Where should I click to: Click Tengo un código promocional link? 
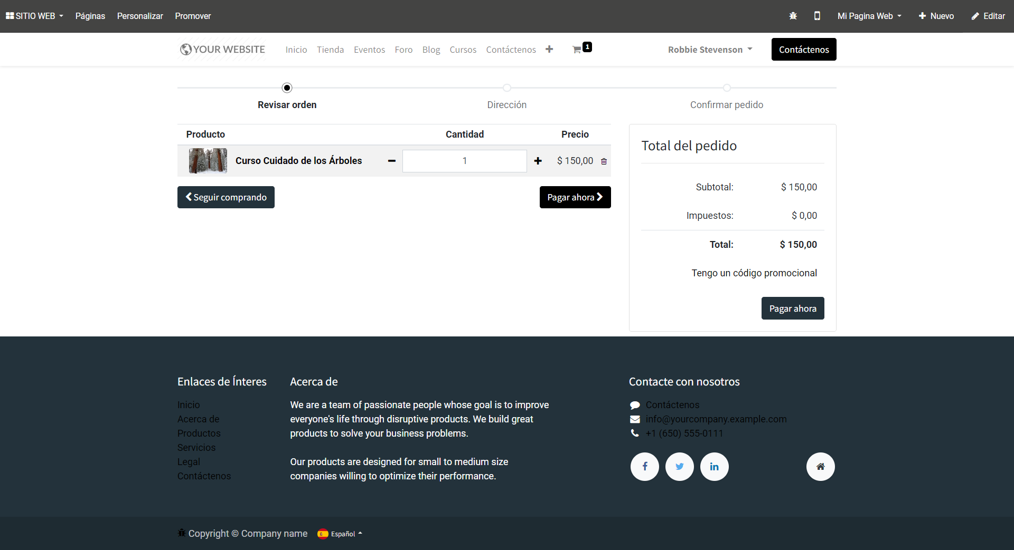754,273
